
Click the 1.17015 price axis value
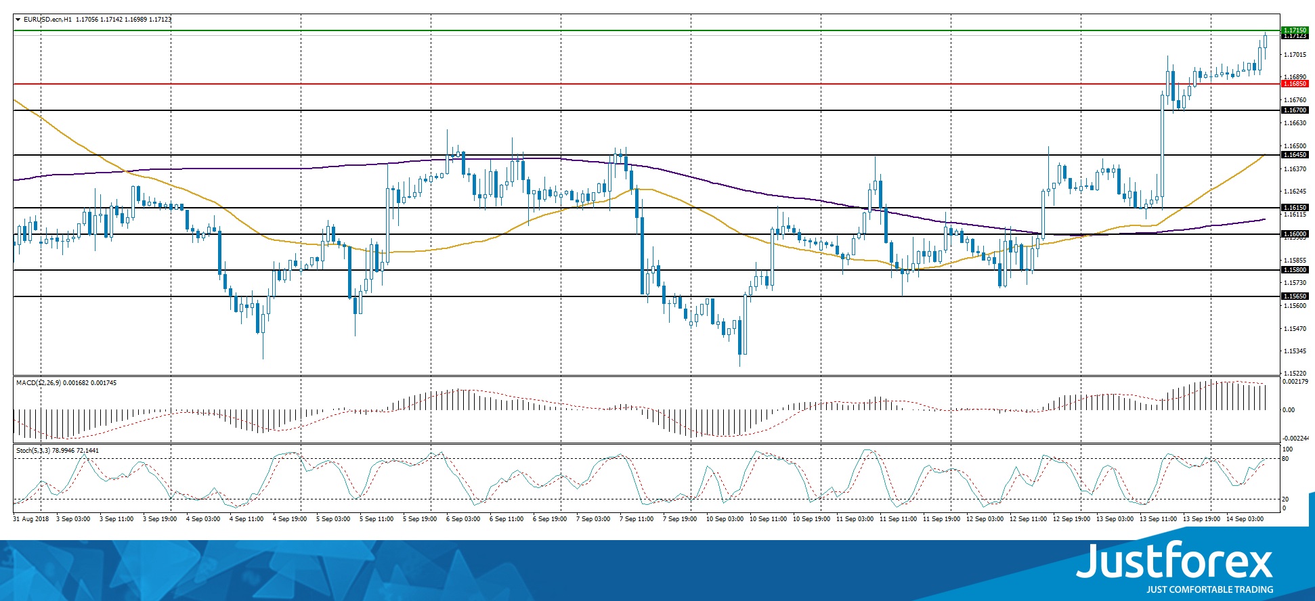click(1295, 55)
